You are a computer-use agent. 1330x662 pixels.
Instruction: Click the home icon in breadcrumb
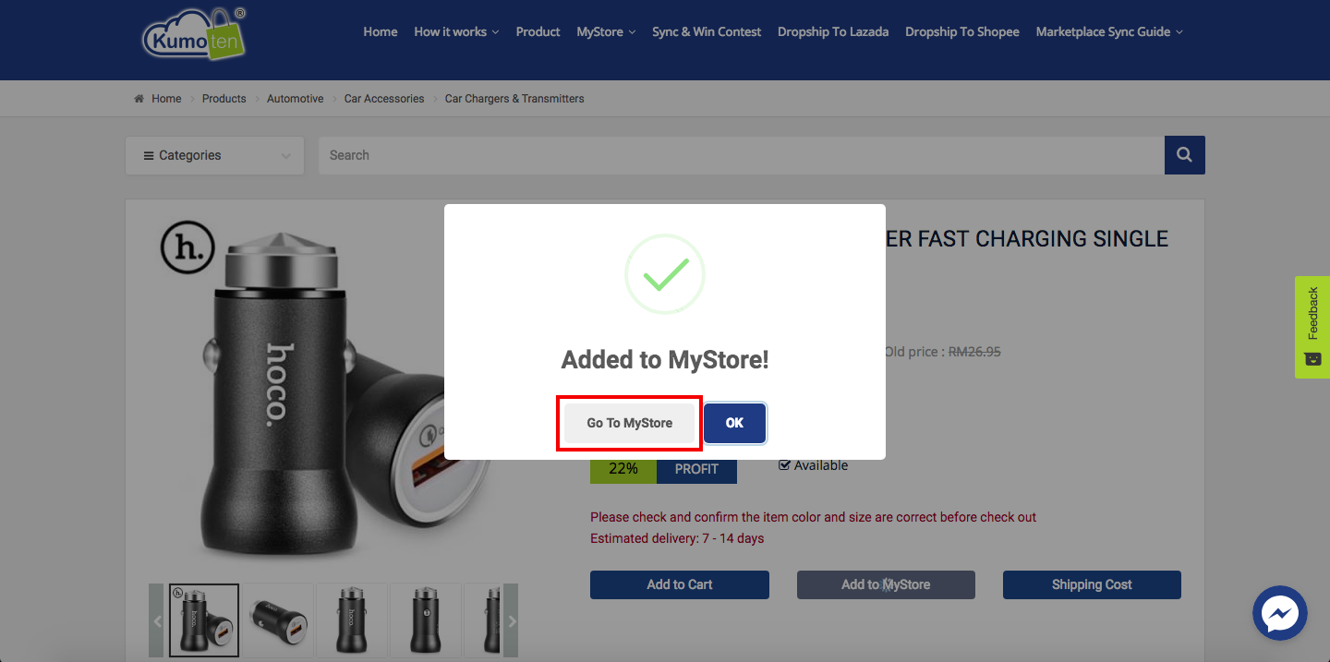(x=139, y=99)
